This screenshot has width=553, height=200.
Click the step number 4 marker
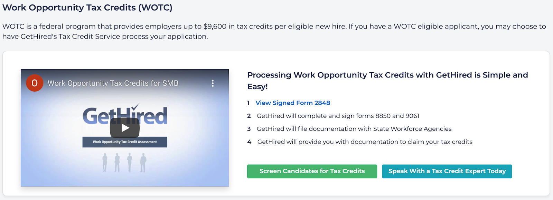[249, 142]
